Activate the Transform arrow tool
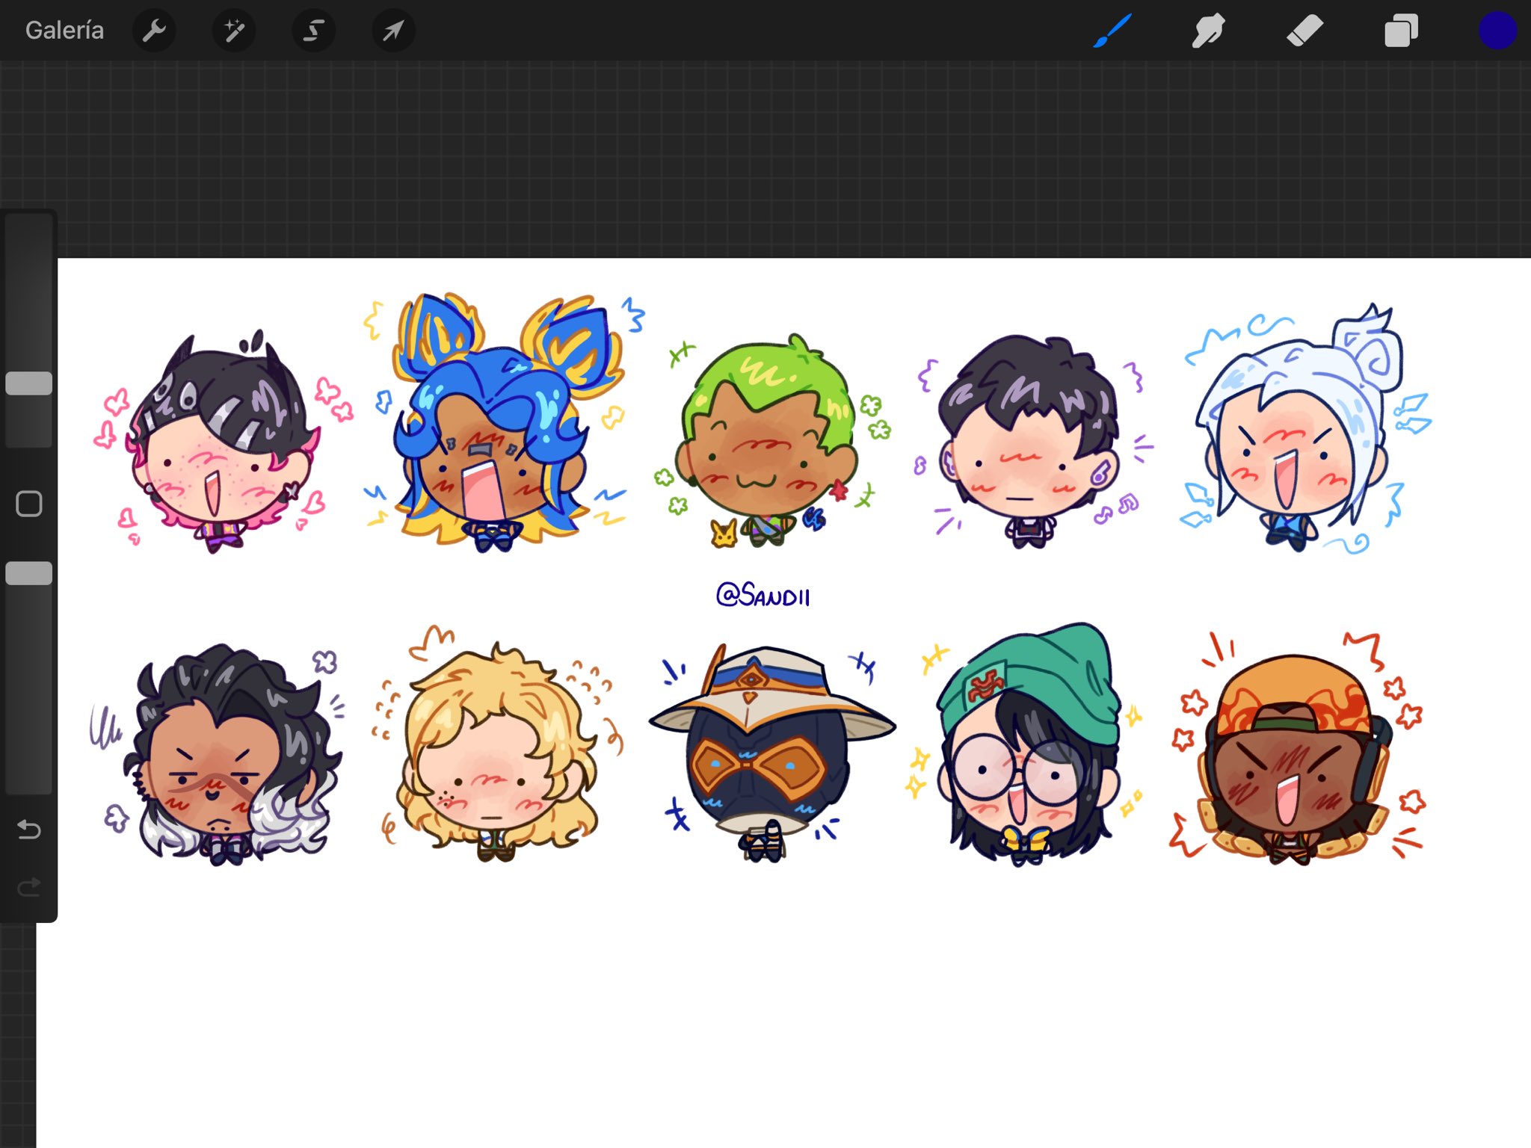The image size is (1531, 1148). tap(393, 31)
